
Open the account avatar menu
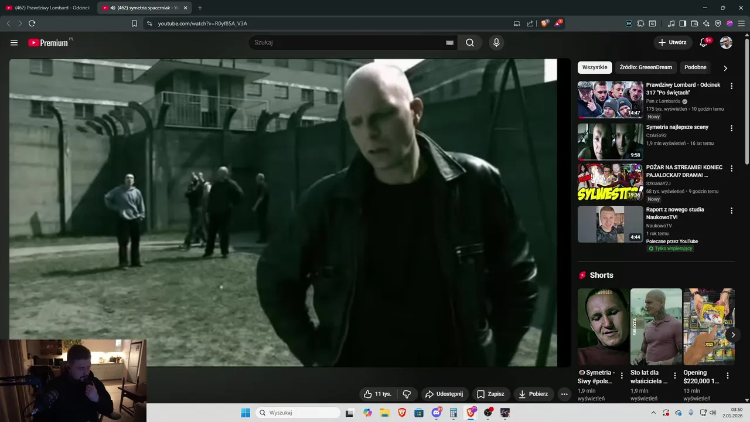click(726, 42)
